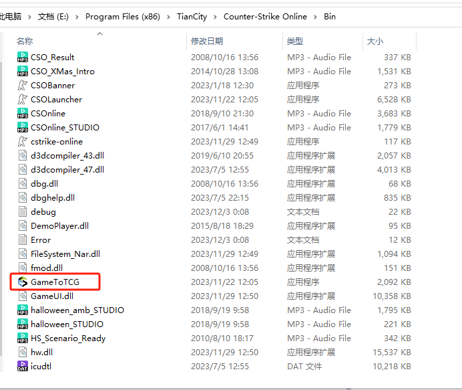
Task: Click the GameUI.dll file icon
Action: (23, 296)
